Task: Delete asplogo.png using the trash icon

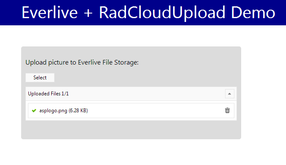Action: click(227, 111)
